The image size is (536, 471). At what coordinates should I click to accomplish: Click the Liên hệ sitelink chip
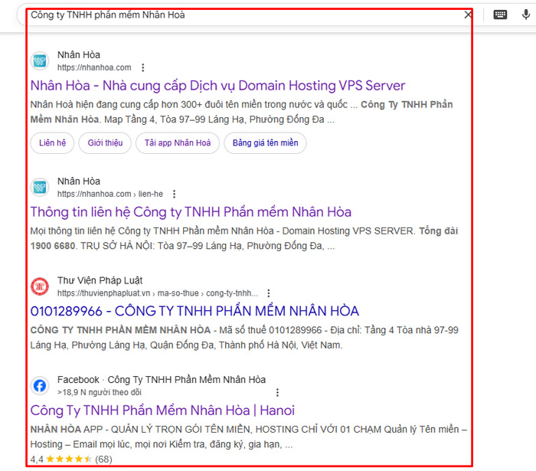point(52,143)
